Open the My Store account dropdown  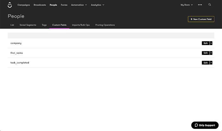186,5
